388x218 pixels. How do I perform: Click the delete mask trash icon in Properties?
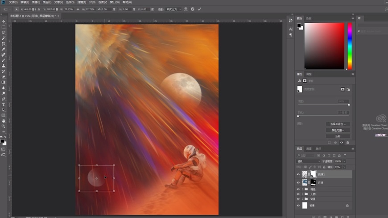(348, 142)
